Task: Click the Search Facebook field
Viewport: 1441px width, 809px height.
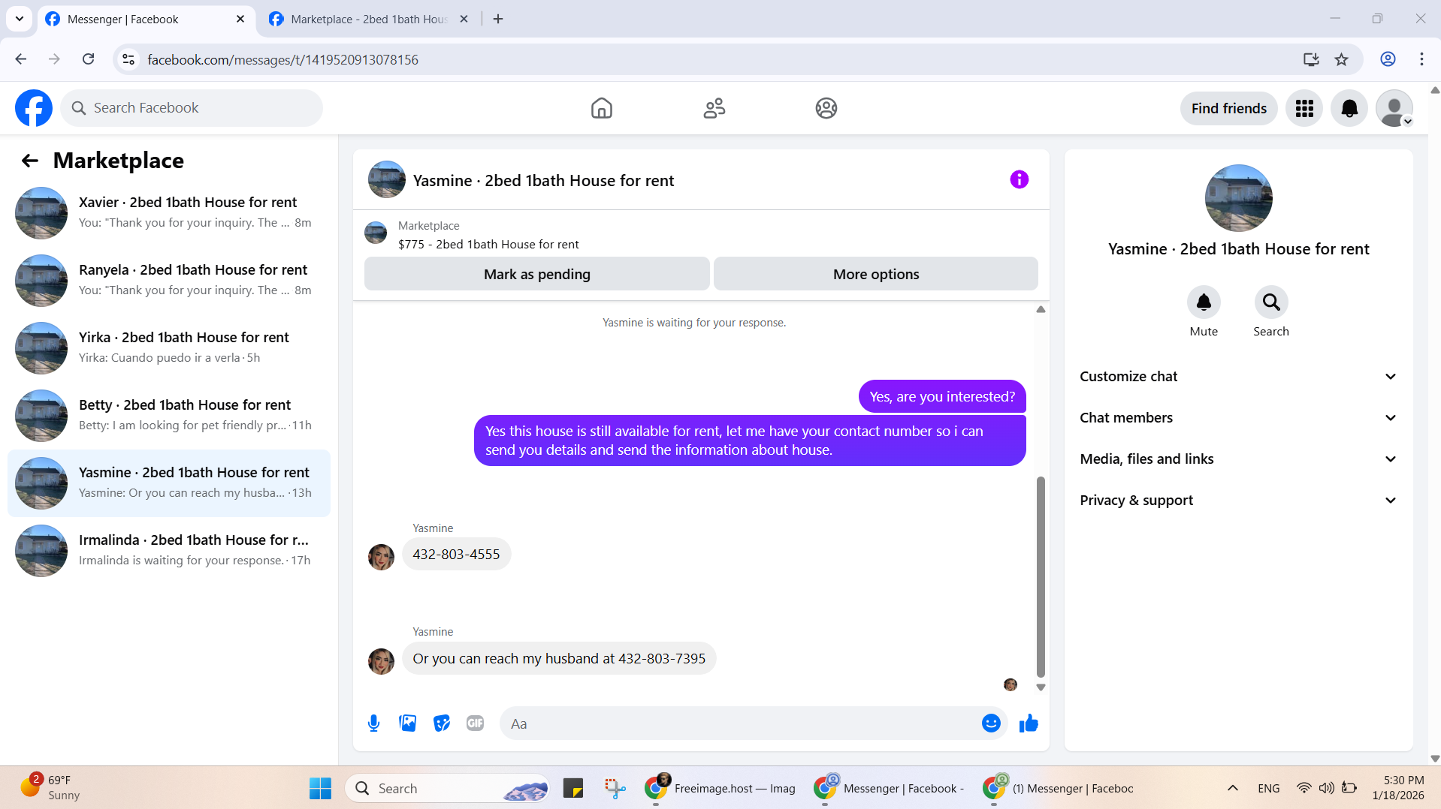Action: coord(192,108)
